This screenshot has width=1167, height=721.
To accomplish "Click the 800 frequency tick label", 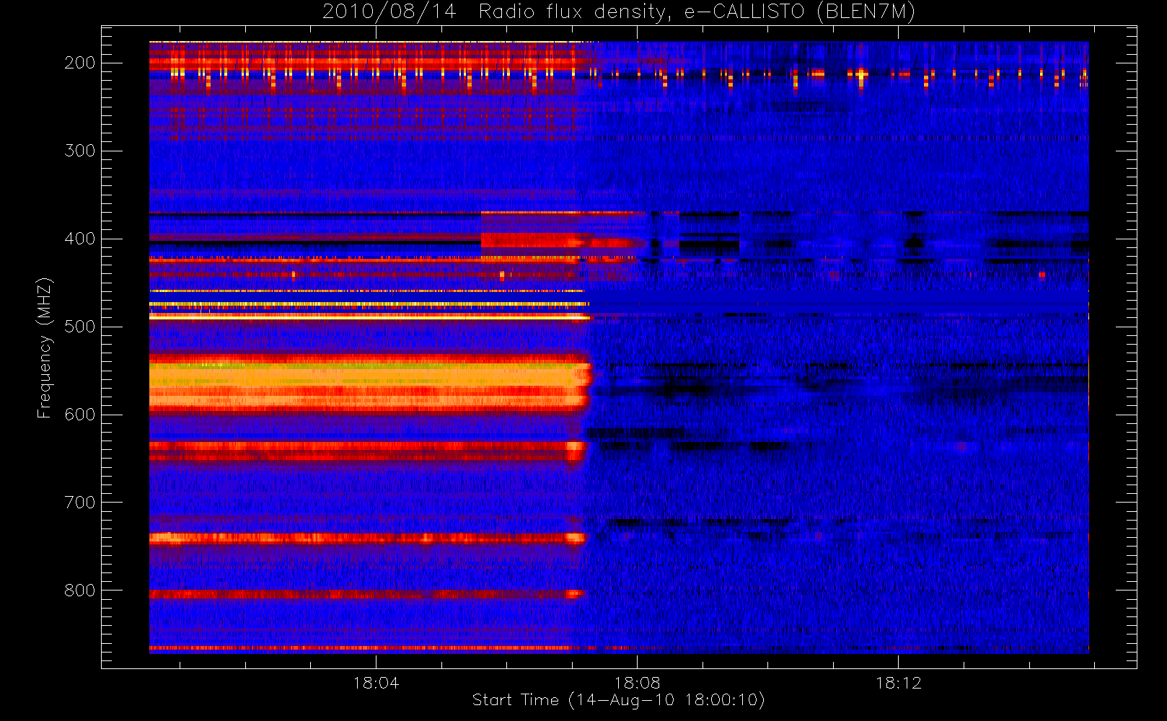I will point(79,590).
